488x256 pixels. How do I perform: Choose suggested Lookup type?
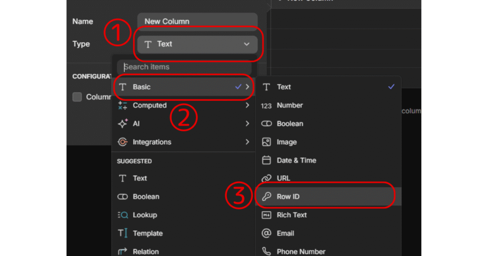coord(183,215)
